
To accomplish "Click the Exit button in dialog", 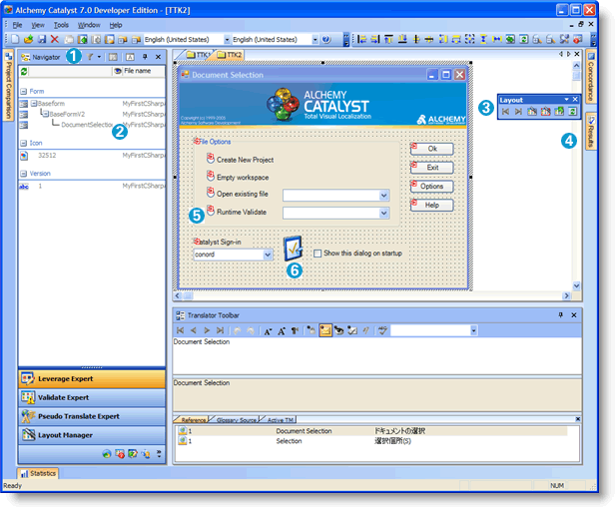I will click(x=432, y=168).
